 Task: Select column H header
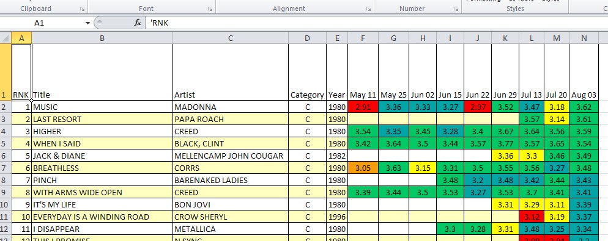423,38
